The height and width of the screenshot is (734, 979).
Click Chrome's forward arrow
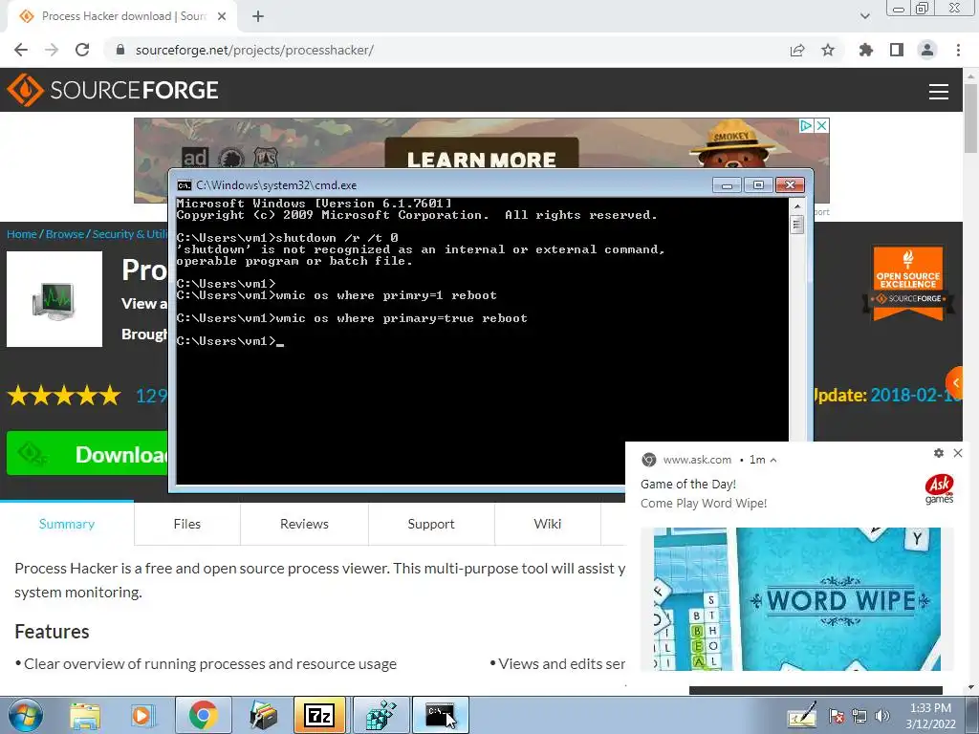[x=52, y=50]
